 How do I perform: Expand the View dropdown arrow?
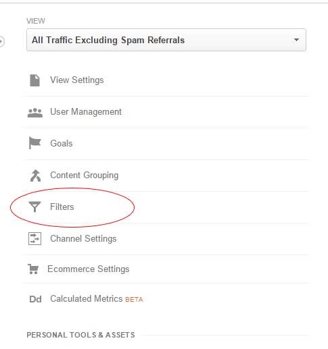coord(296,40)
